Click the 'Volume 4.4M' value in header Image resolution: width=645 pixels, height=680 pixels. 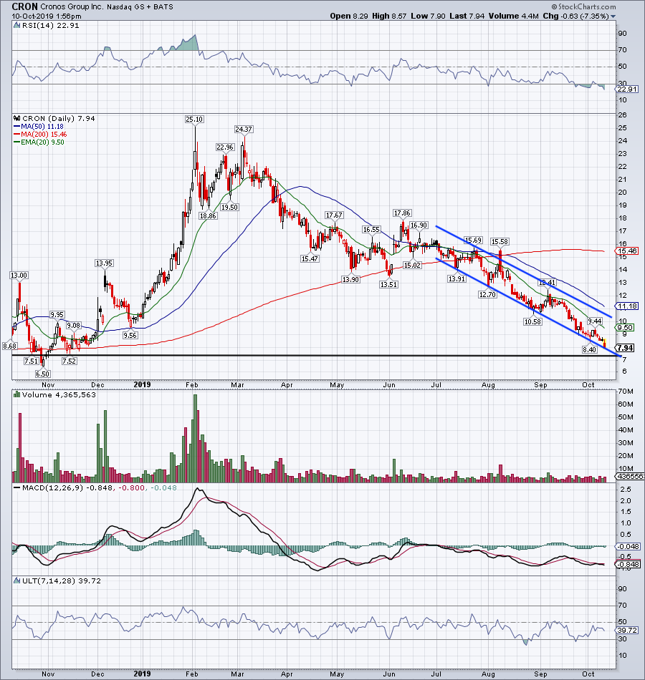(513, 16)
